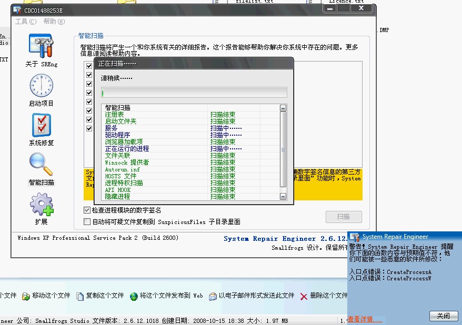Screen dimensions: 462x325
Task: Toggle 检查进程模块的数字签名 checkbox
Action: (87, 210)
